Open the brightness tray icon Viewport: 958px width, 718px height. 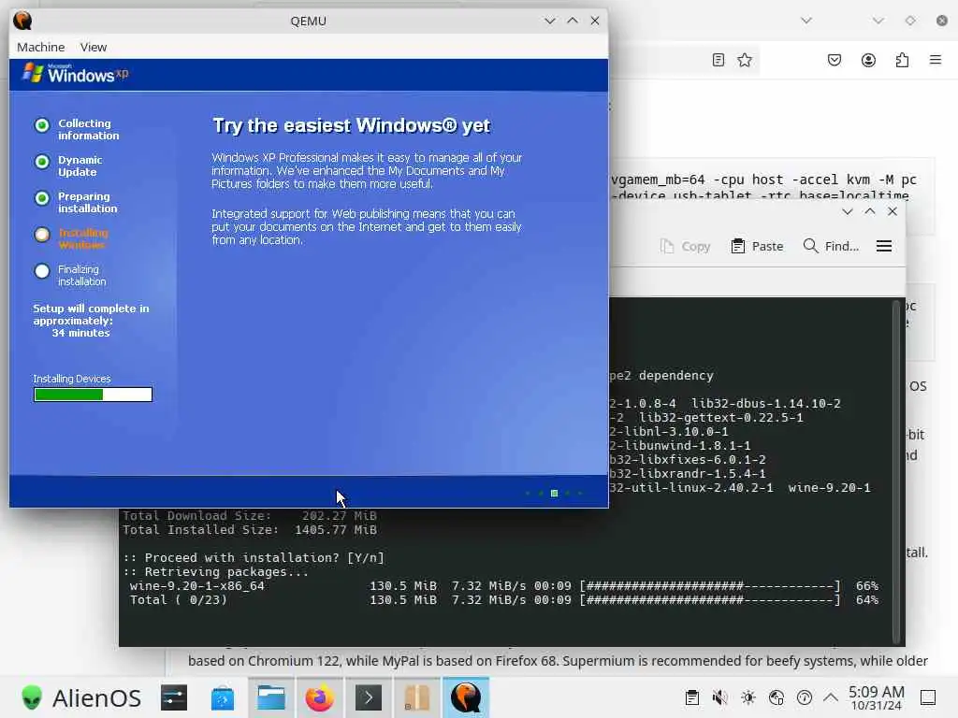748,697
